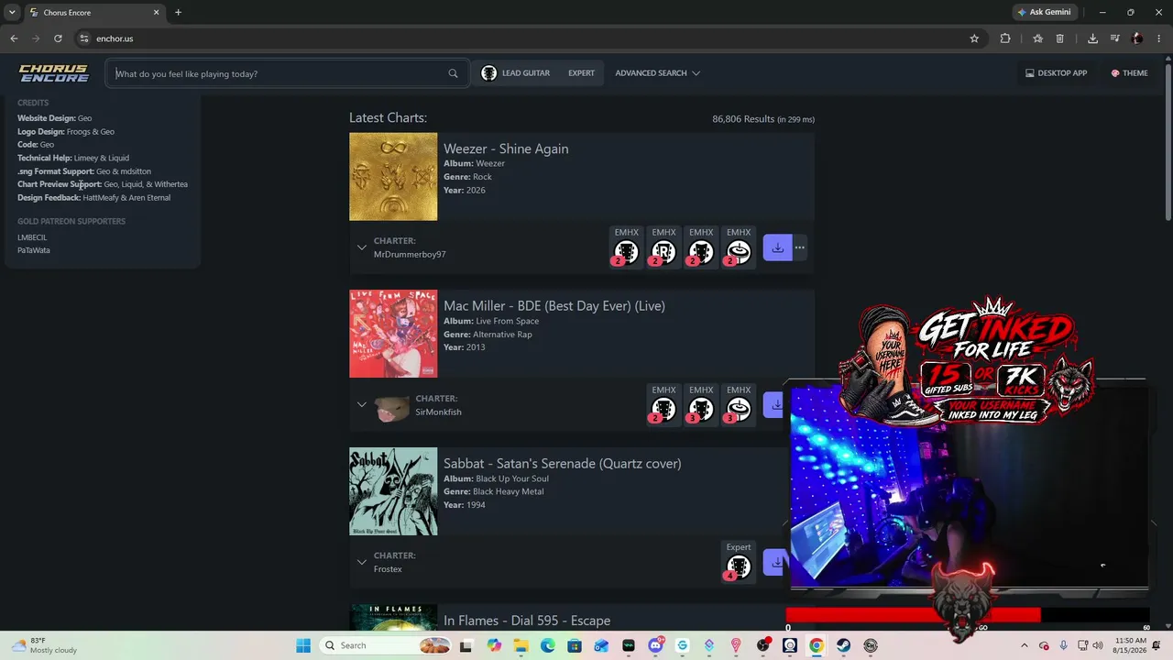The height and width of the screenshot is (660, 1173).
Task: Go back to the previous page
Action: 14,38
